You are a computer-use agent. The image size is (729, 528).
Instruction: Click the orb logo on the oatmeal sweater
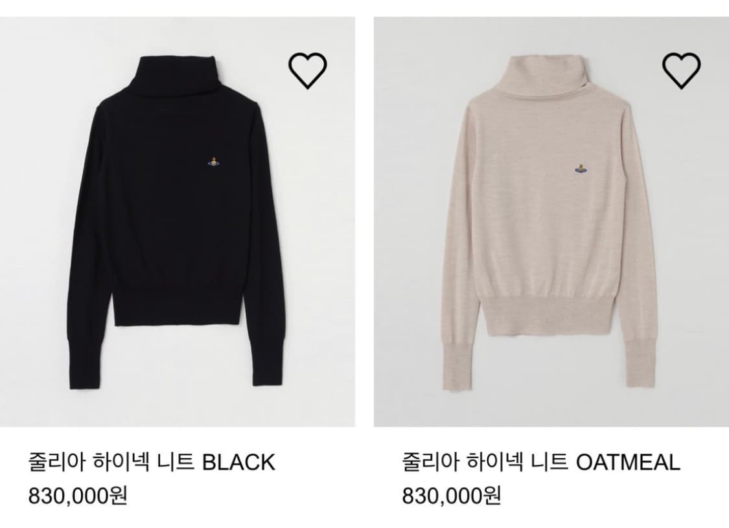pyautogui.click(x=581, y=168)
